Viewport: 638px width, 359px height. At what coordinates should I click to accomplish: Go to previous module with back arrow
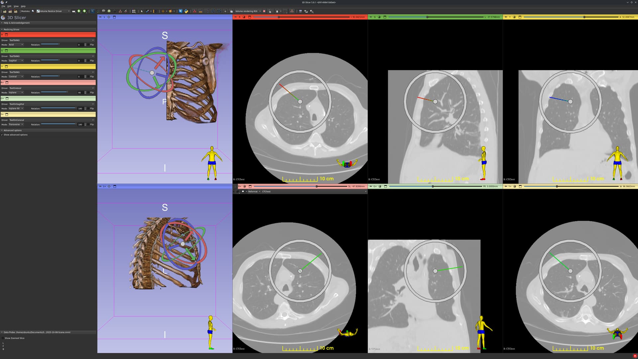(x=79, y=11)
